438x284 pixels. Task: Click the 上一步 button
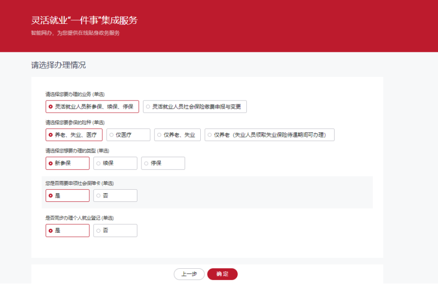189,274
